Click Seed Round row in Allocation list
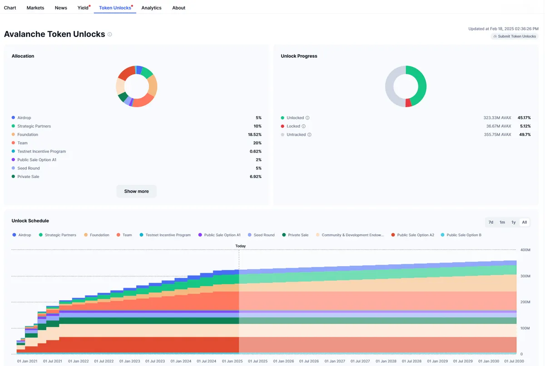The width and height of the screenshot is (545, 366). pos(136,168)
